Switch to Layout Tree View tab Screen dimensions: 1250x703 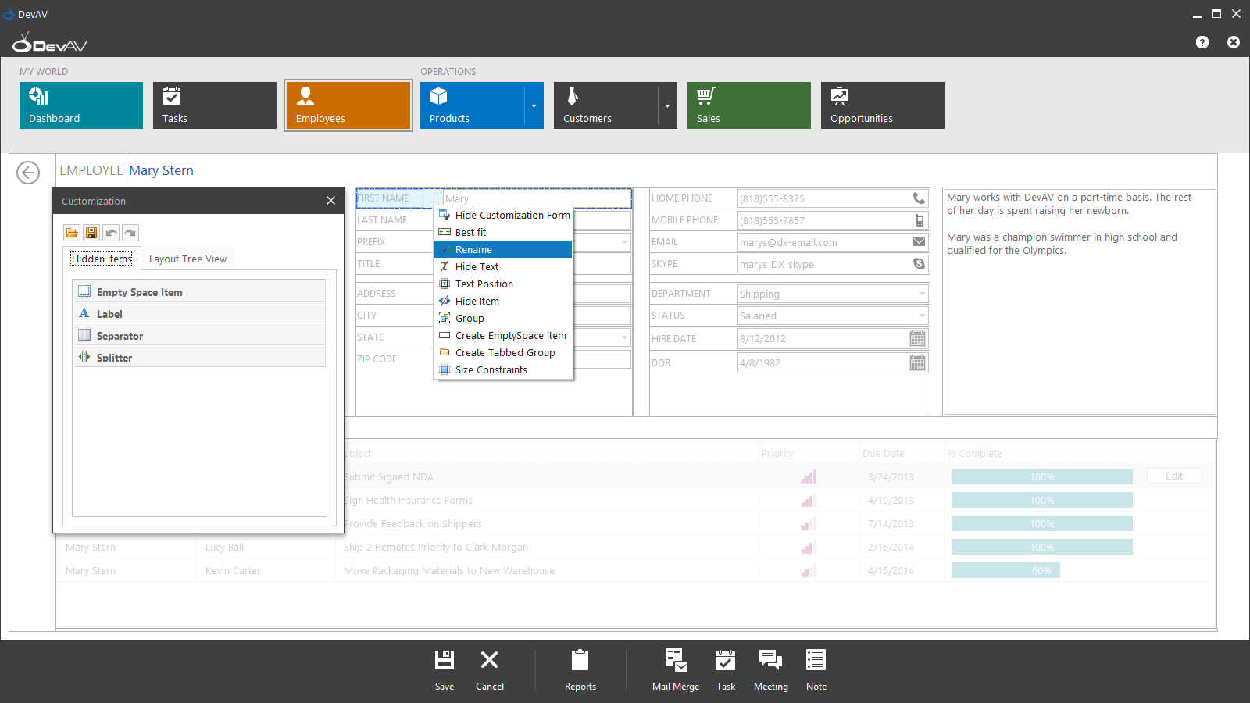click(x=187, y=259)
